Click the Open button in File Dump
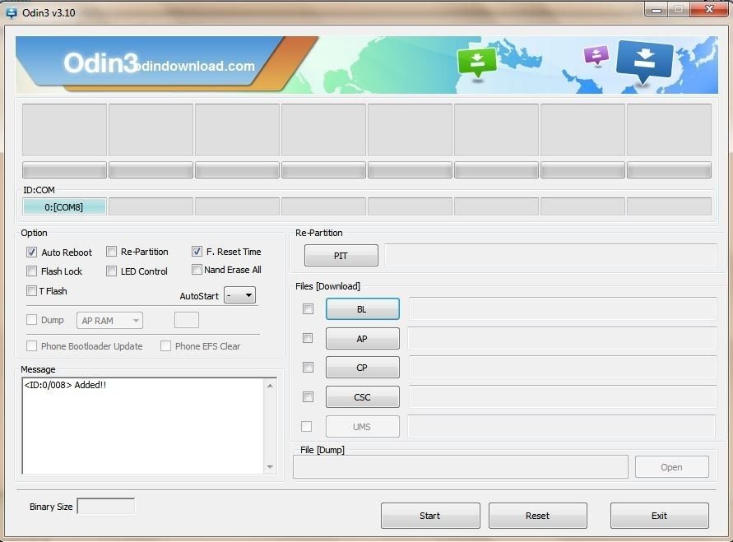The width and height of the screenshot is (733, 542). click(x=672, y=467)
